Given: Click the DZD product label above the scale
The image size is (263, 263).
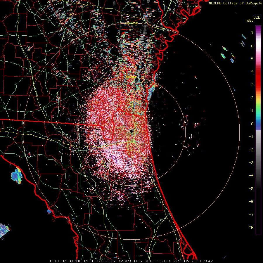Looking at the screenshot, I should [x=257, y=18].
